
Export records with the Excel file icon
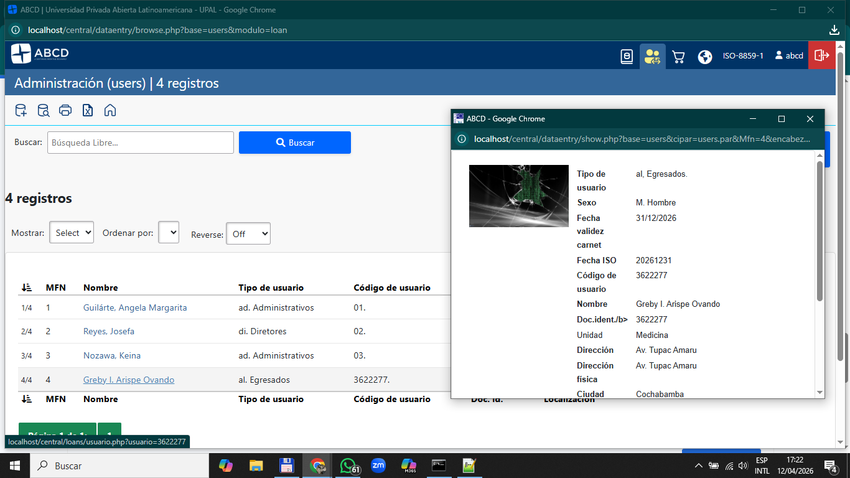88,111
